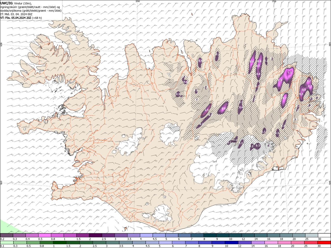Choose the grey-blue 4–4.5 swatch, lower legend row
Image resolution: width=331 pixels, height=248 pixels.
(139, 242)
